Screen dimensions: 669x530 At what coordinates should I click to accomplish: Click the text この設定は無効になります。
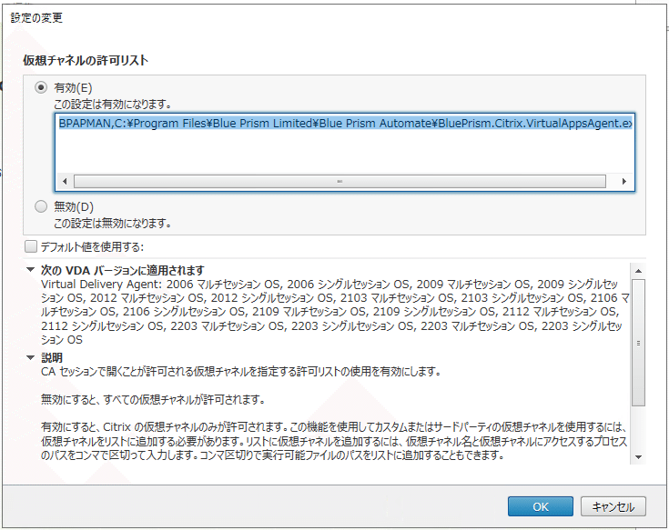113,223
